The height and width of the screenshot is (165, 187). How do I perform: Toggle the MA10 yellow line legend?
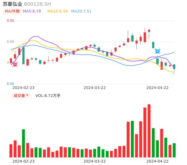click(x=58, y=11)
